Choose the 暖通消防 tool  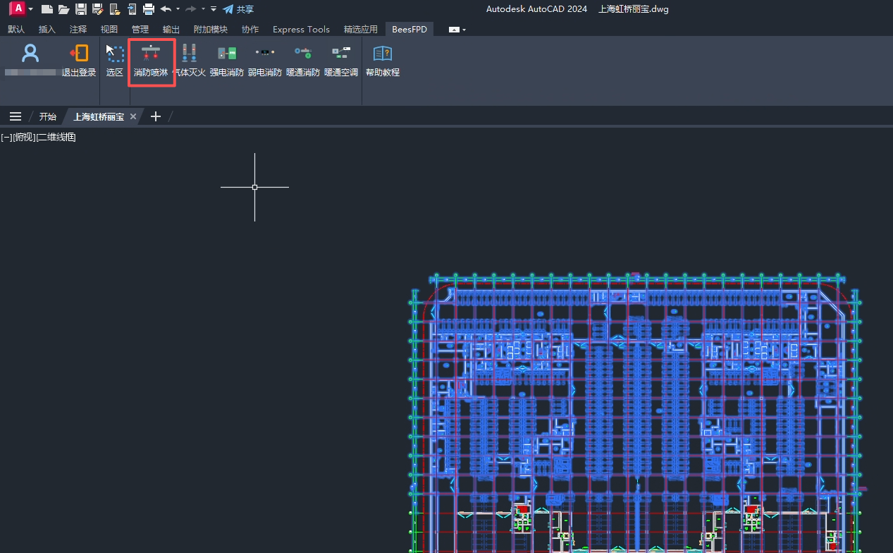pos(302,61)
